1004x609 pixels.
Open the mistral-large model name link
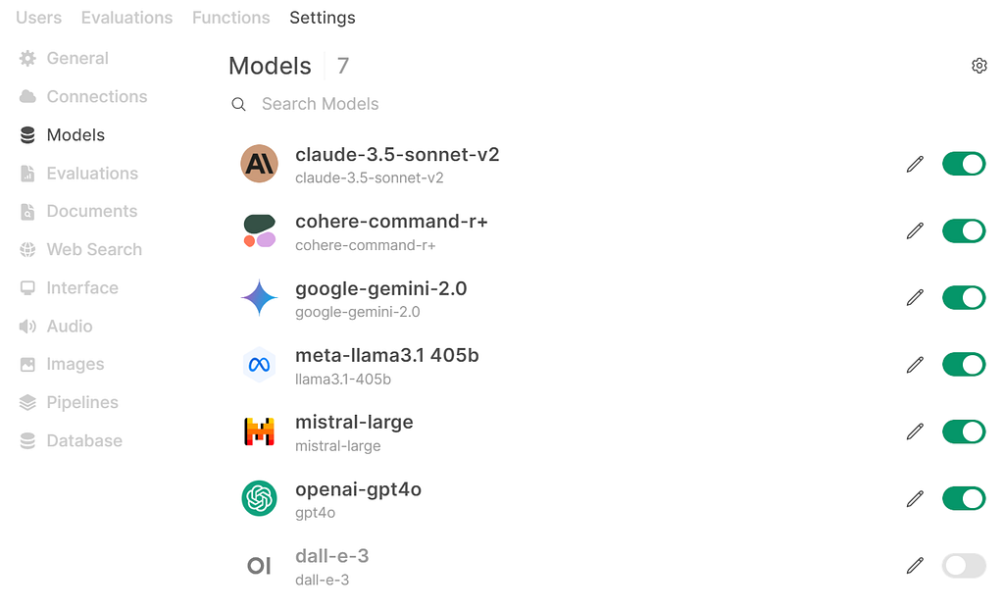click(x=354, y=423)
